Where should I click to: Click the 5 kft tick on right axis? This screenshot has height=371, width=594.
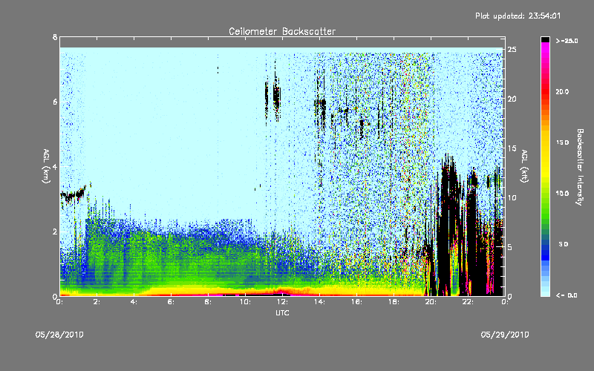[510, 247]
